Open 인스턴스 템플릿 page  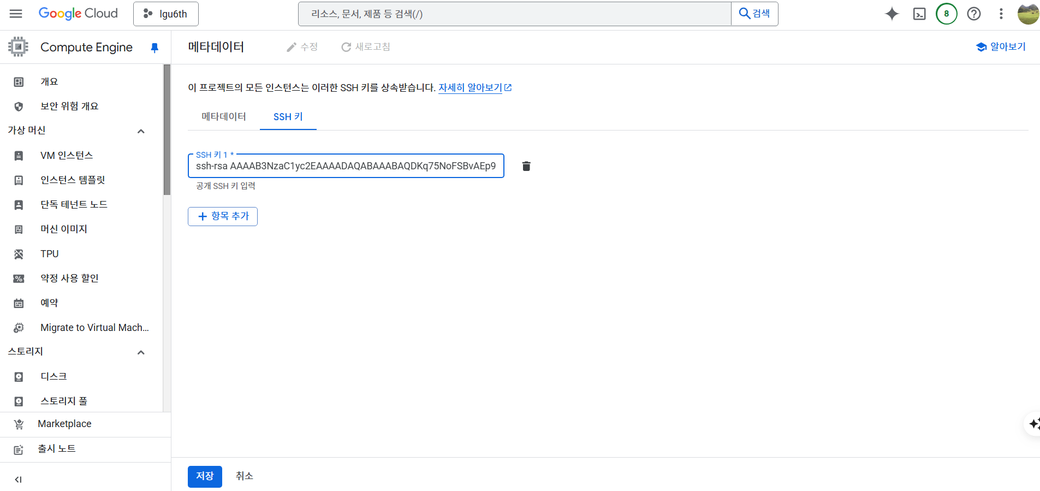point(82,180)
